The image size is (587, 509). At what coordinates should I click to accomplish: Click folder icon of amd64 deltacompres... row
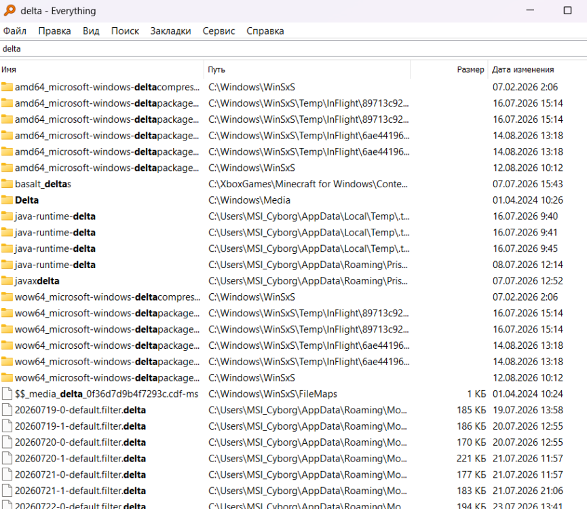[7, 87]
